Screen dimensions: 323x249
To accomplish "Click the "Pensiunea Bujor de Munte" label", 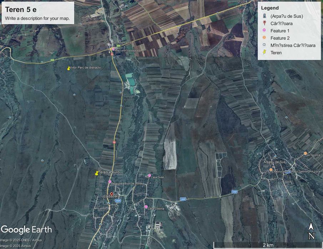I will click(x=127, y=183).
